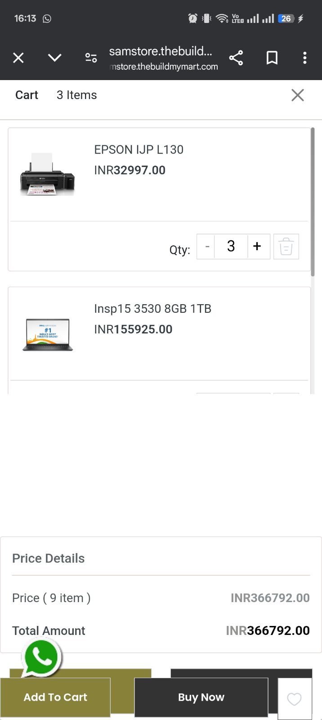Open WhatsApp chat icon
Image resolution: width=322 pixels, height=720 pixels.
(41, 659)
